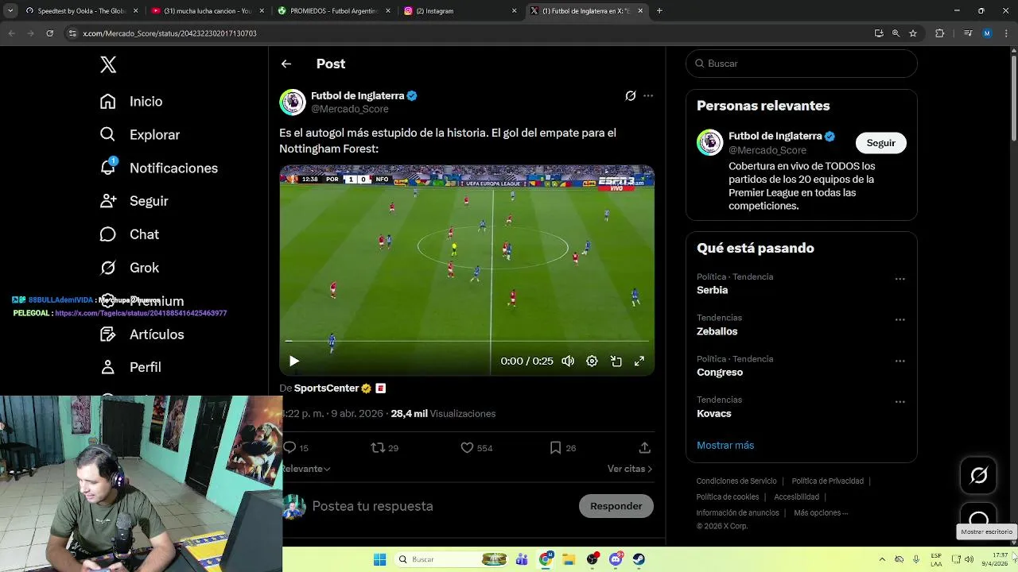
Task: Play the video
Action: click(294, 361)
